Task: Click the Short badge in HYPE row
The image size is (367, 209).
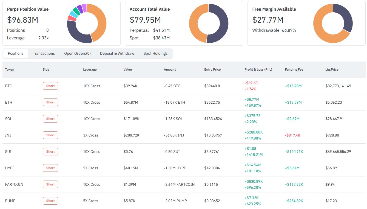Action: coord(50,168)
